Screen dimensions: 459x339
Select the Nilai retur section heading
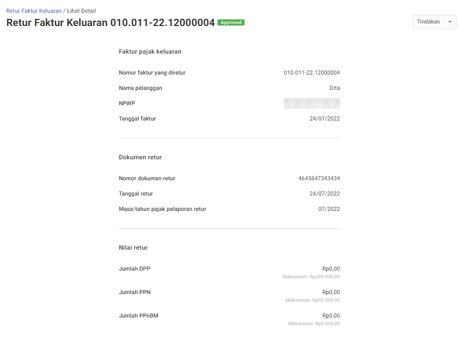click(133, 248)
